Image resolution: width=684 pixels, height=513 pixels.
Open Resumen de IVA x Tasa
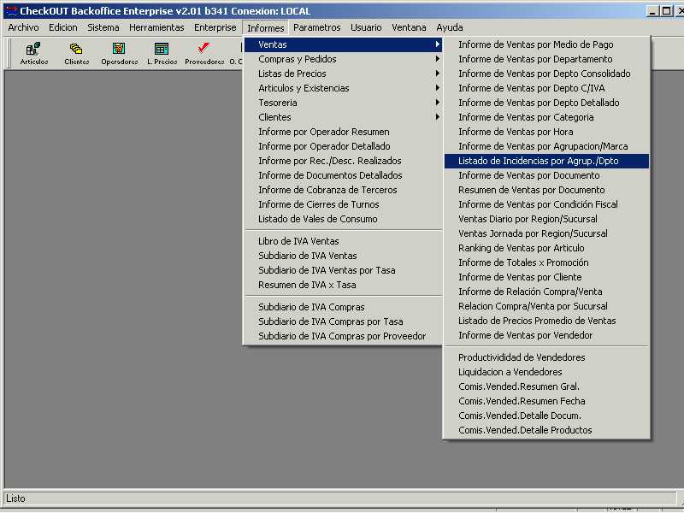click(343, 285)
